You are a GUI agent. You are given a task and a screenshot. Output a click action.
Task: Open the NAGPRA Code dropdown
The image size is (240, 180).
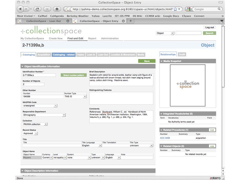pos(40,105)
